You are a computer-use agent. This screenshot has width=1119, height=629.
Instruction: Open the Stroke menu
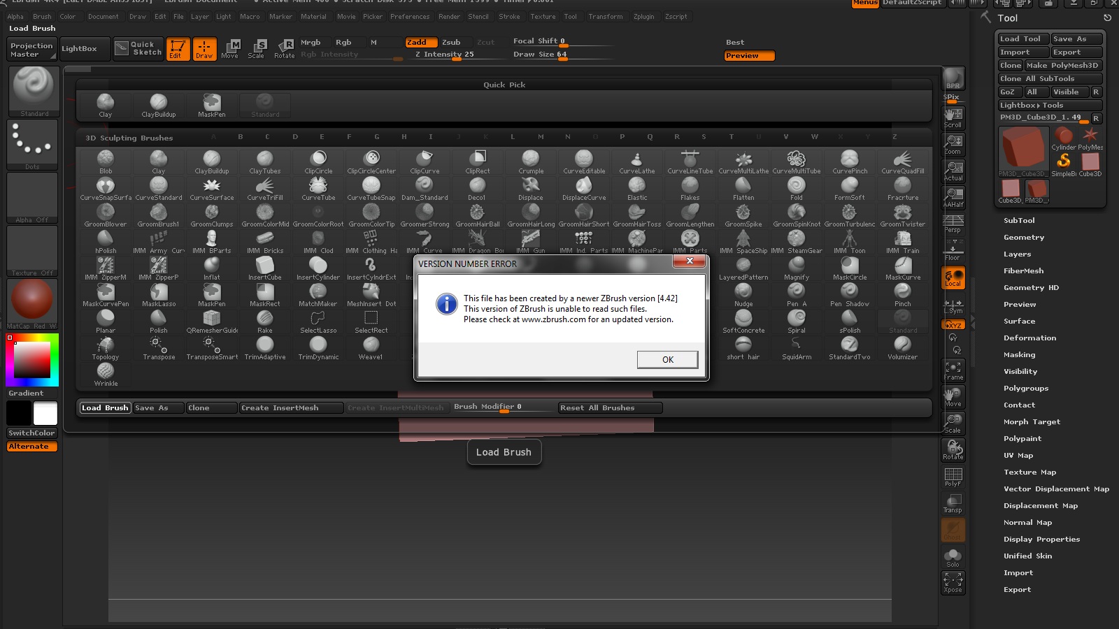tap(509, 17)
